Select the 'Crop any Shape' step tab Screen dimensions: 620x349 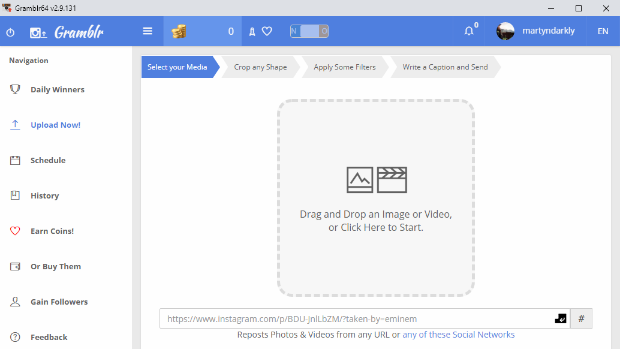click(x=260, y=67)
